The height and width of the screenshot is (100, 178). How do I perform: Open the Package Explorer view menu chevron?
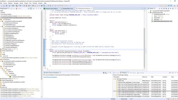(36, 9)
